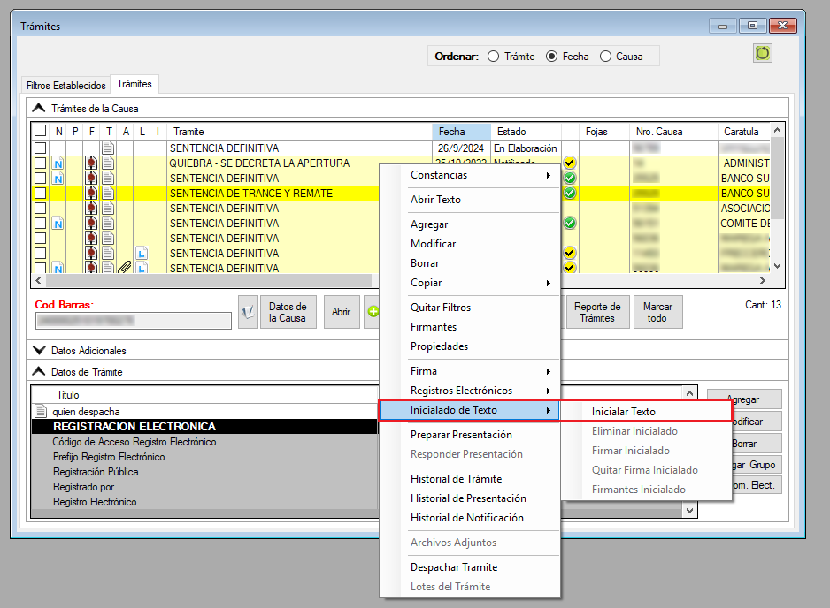Choose Iniciar Texto from the submenu
This screenshot has height=608, width=830.
pyautogui.click(x=623, y=412)
